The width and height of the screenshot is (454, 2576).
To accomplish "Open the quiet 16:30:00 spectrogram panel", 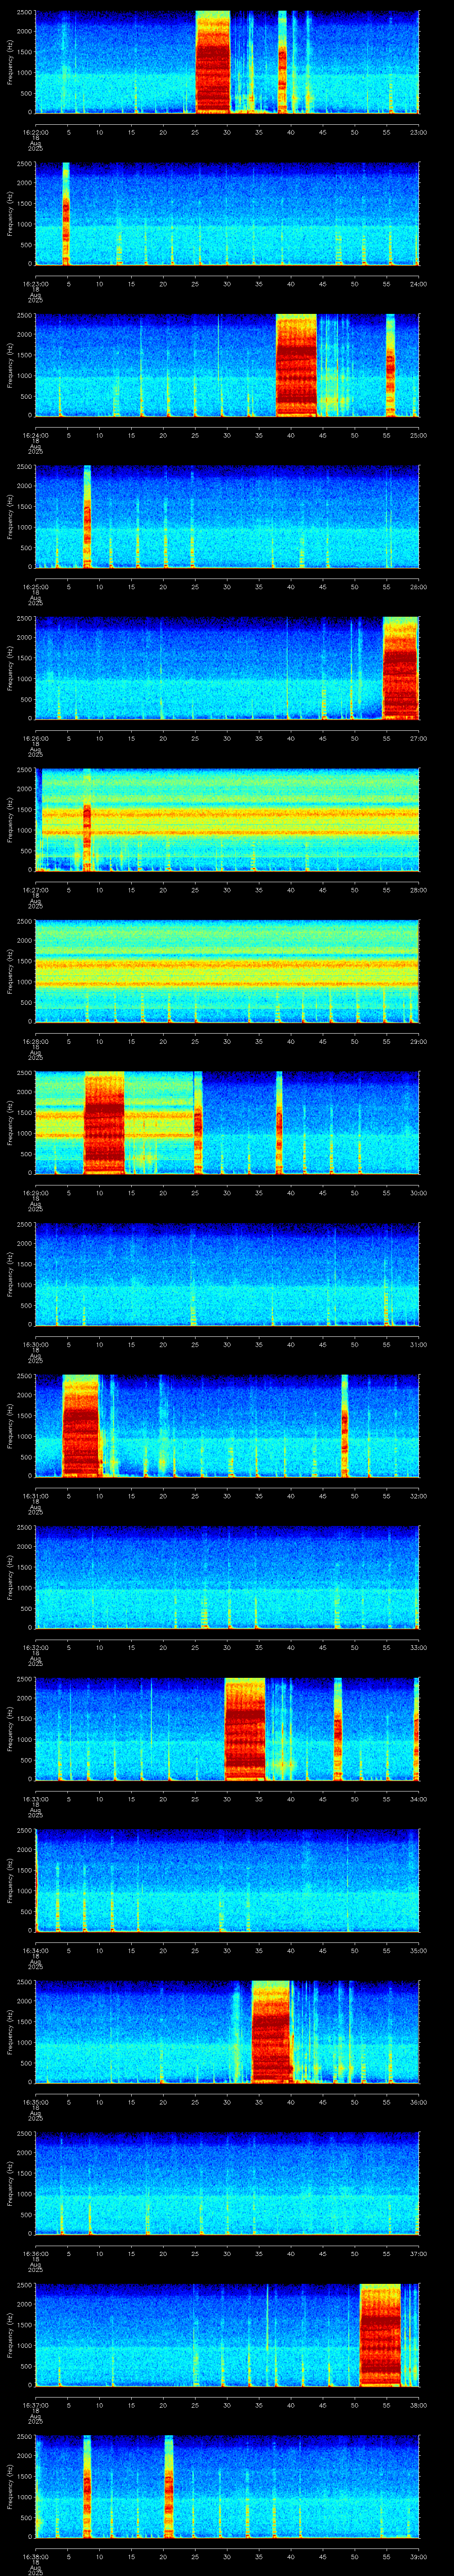I will [x=227, y=1274].
